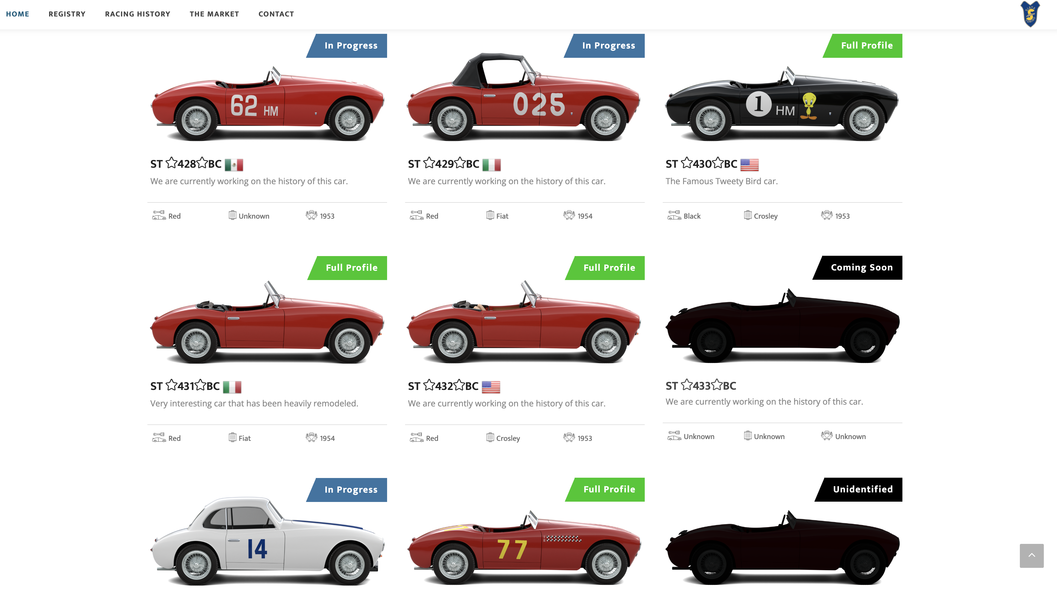The height and width of the screenshot is (593, 1057).
Task: Open the ST 429 BC title link
Action: (x=443, y=164)
